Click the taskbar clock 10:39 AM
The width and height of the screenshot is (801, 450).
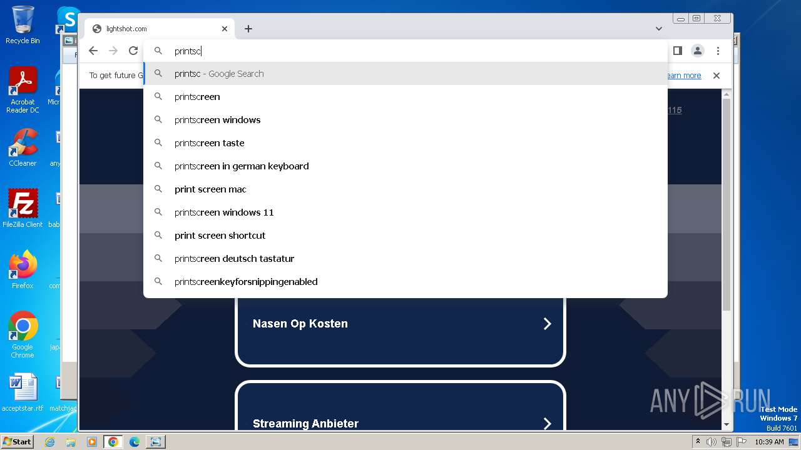click(769, 442)
